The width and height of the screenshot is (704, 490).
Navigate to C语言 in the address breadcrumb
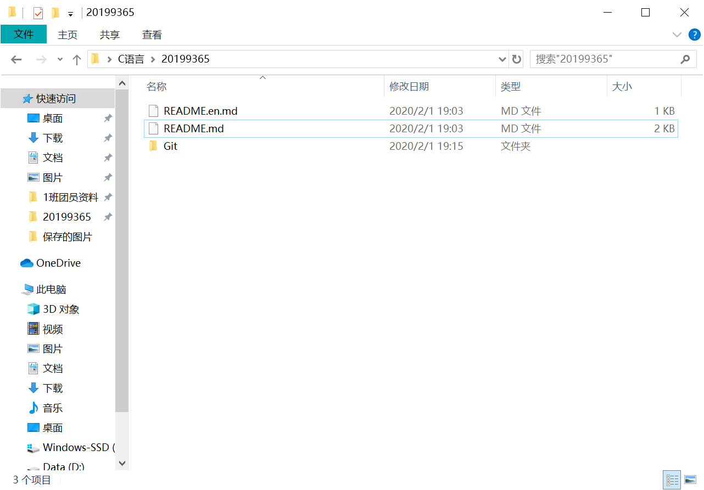(131, 59)
